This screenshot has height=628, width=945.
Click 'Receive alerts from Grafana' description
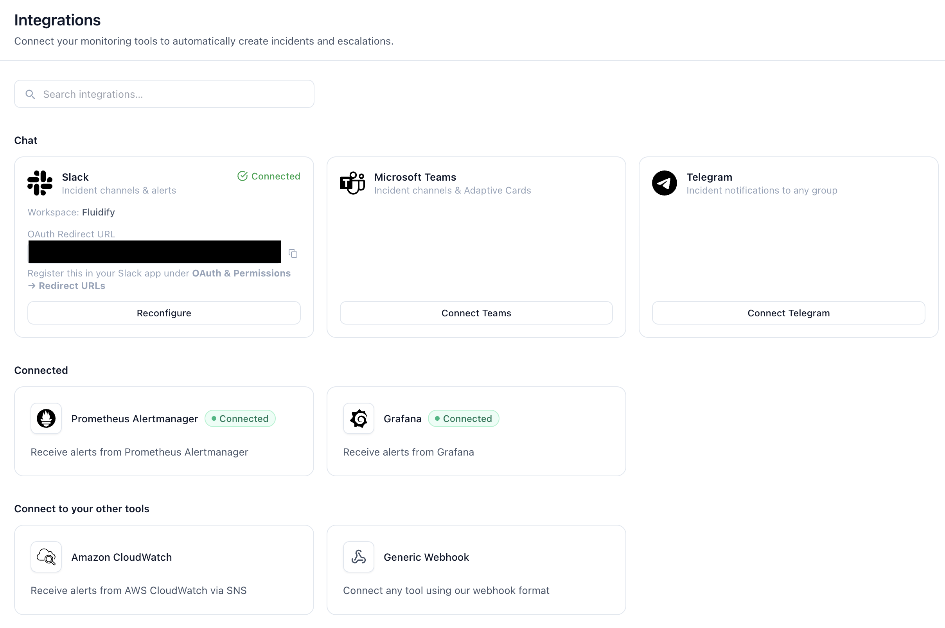[408, 452]
